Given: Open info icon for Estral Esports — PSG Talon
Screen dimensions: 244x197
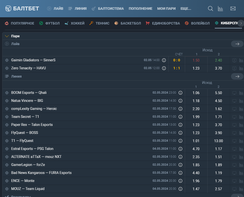Looking at the screenshot, I should point(180,149).
